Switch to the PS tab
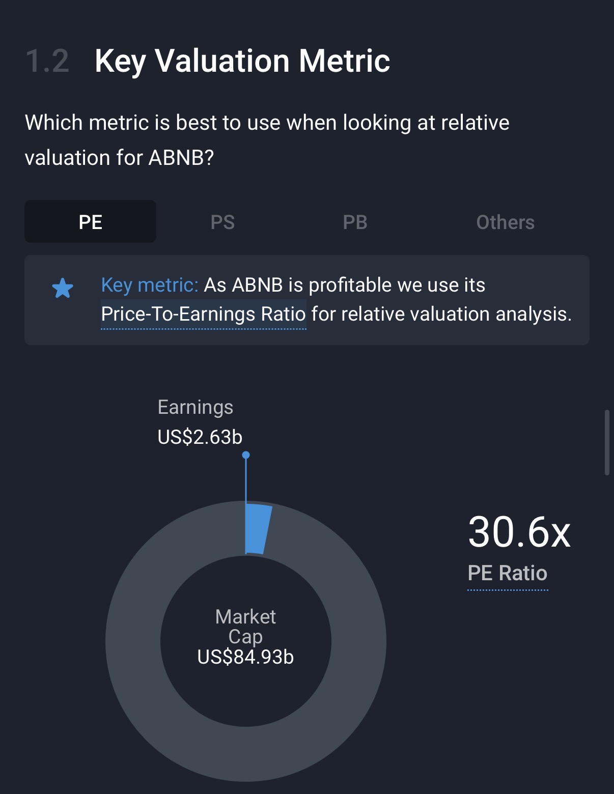This screenshot has height=794, width=614. click(x=222, y=222)
